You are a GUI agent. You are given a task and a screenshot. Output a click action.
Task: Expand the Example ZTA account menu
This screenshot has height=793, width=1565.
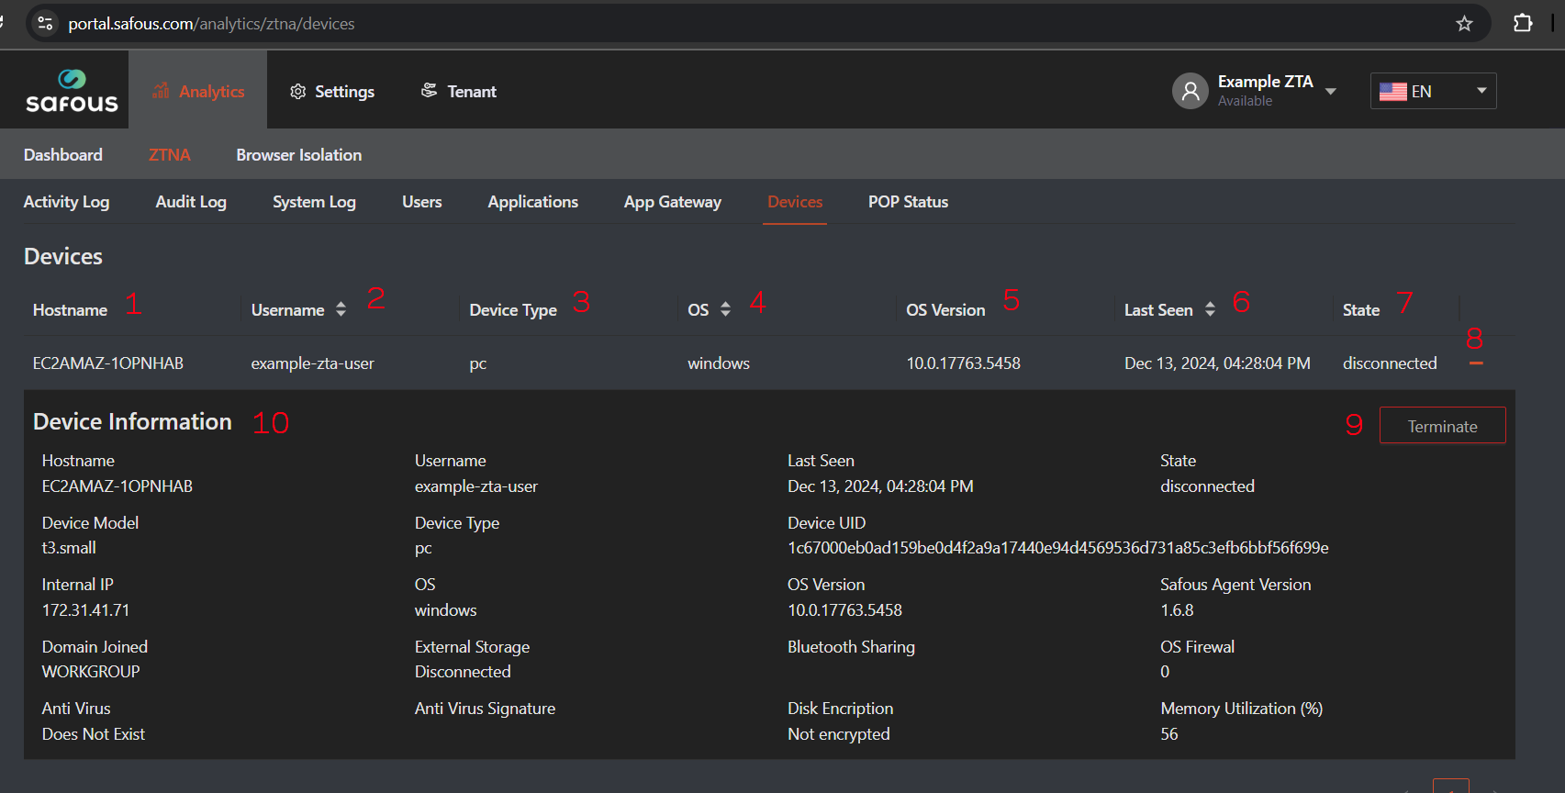coord(1330,91)
